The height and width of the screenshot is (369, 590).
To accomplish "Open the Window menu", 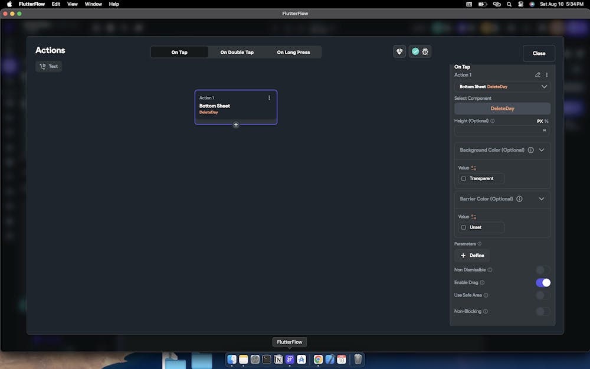I will pyautogui.click(x=93, y=4).
